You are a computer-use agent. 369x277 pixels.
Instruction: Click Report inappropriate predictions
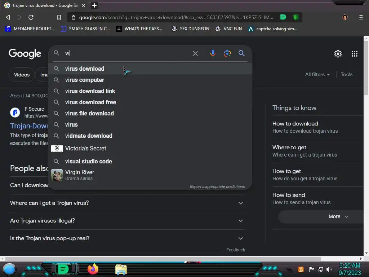[x=217, y=186]
